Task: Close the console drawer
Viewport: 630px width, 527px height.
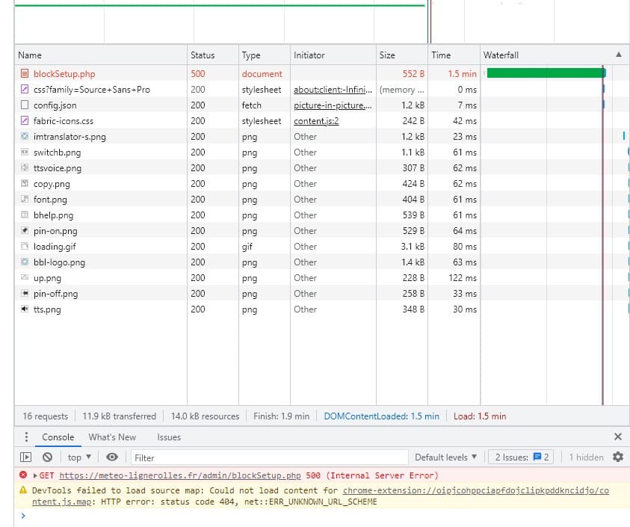Action: click(618, 437)
